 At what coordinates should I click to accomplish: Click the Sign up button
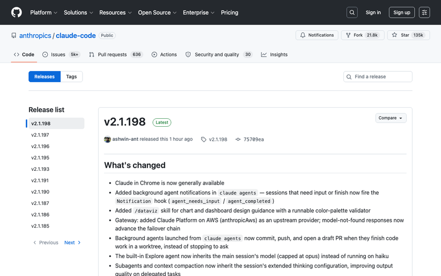(402, 13)
